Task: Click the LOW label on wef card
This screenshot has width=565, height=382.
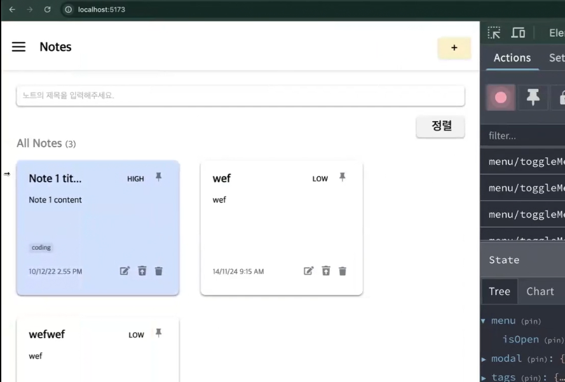Action: (x=320, y=179)
